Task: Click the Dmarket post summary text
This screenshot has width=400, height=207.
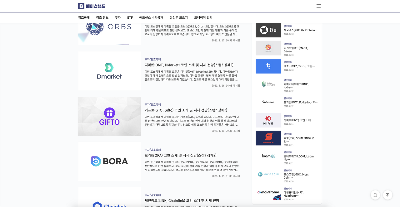Action: tap(191, 75)
